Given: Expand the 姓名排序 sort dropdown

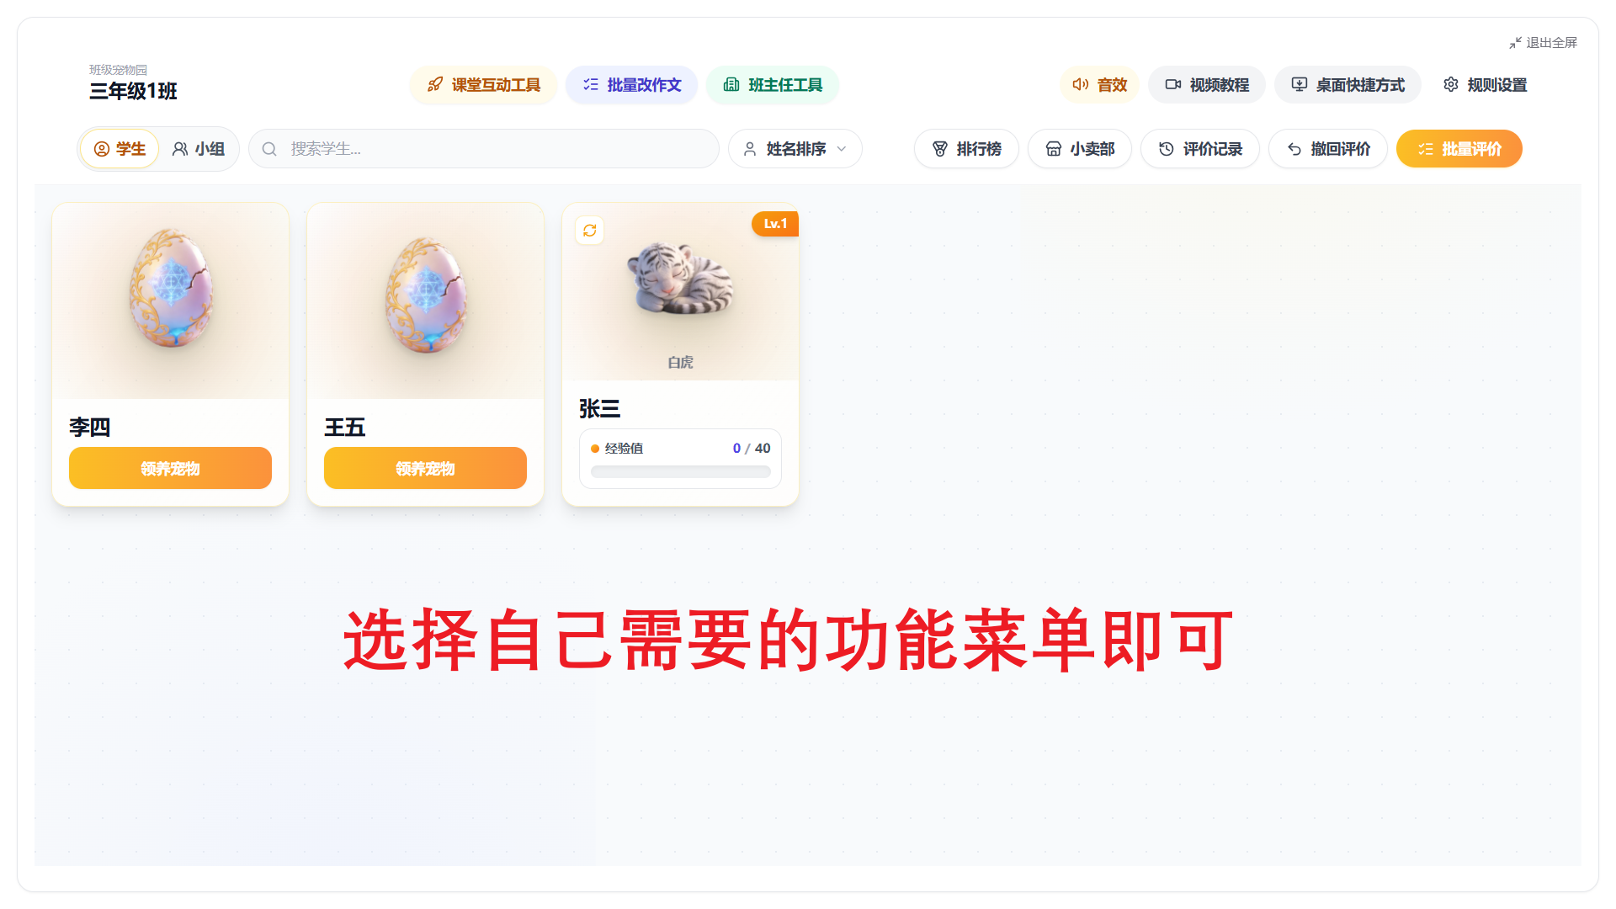Looking at the screenshot, I should 795,149.
